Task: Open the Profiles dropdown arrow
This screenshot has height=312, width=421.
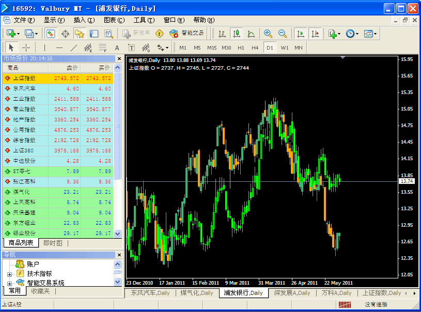Action: click(x=36, y=34)
